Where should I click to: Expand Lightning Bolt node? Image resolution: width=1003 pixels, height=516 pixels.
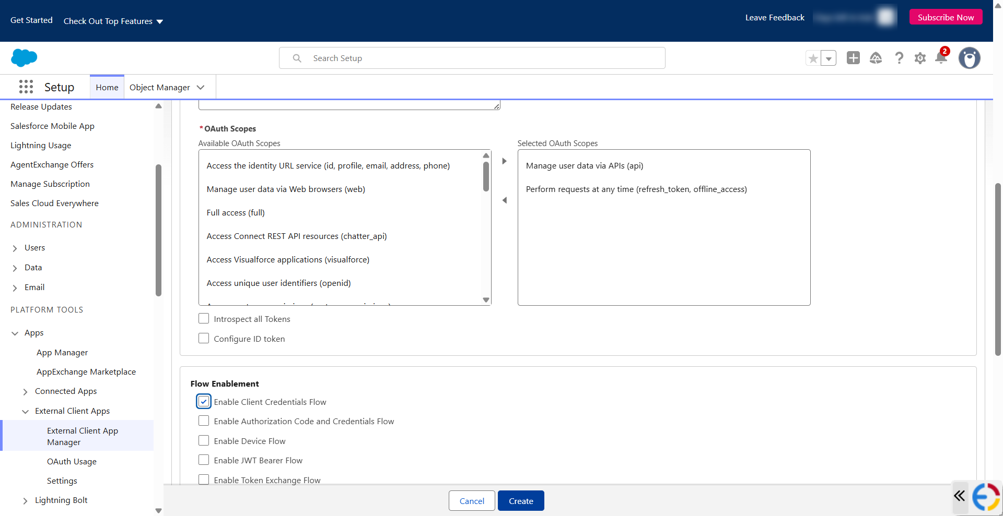tap(25, 501)
